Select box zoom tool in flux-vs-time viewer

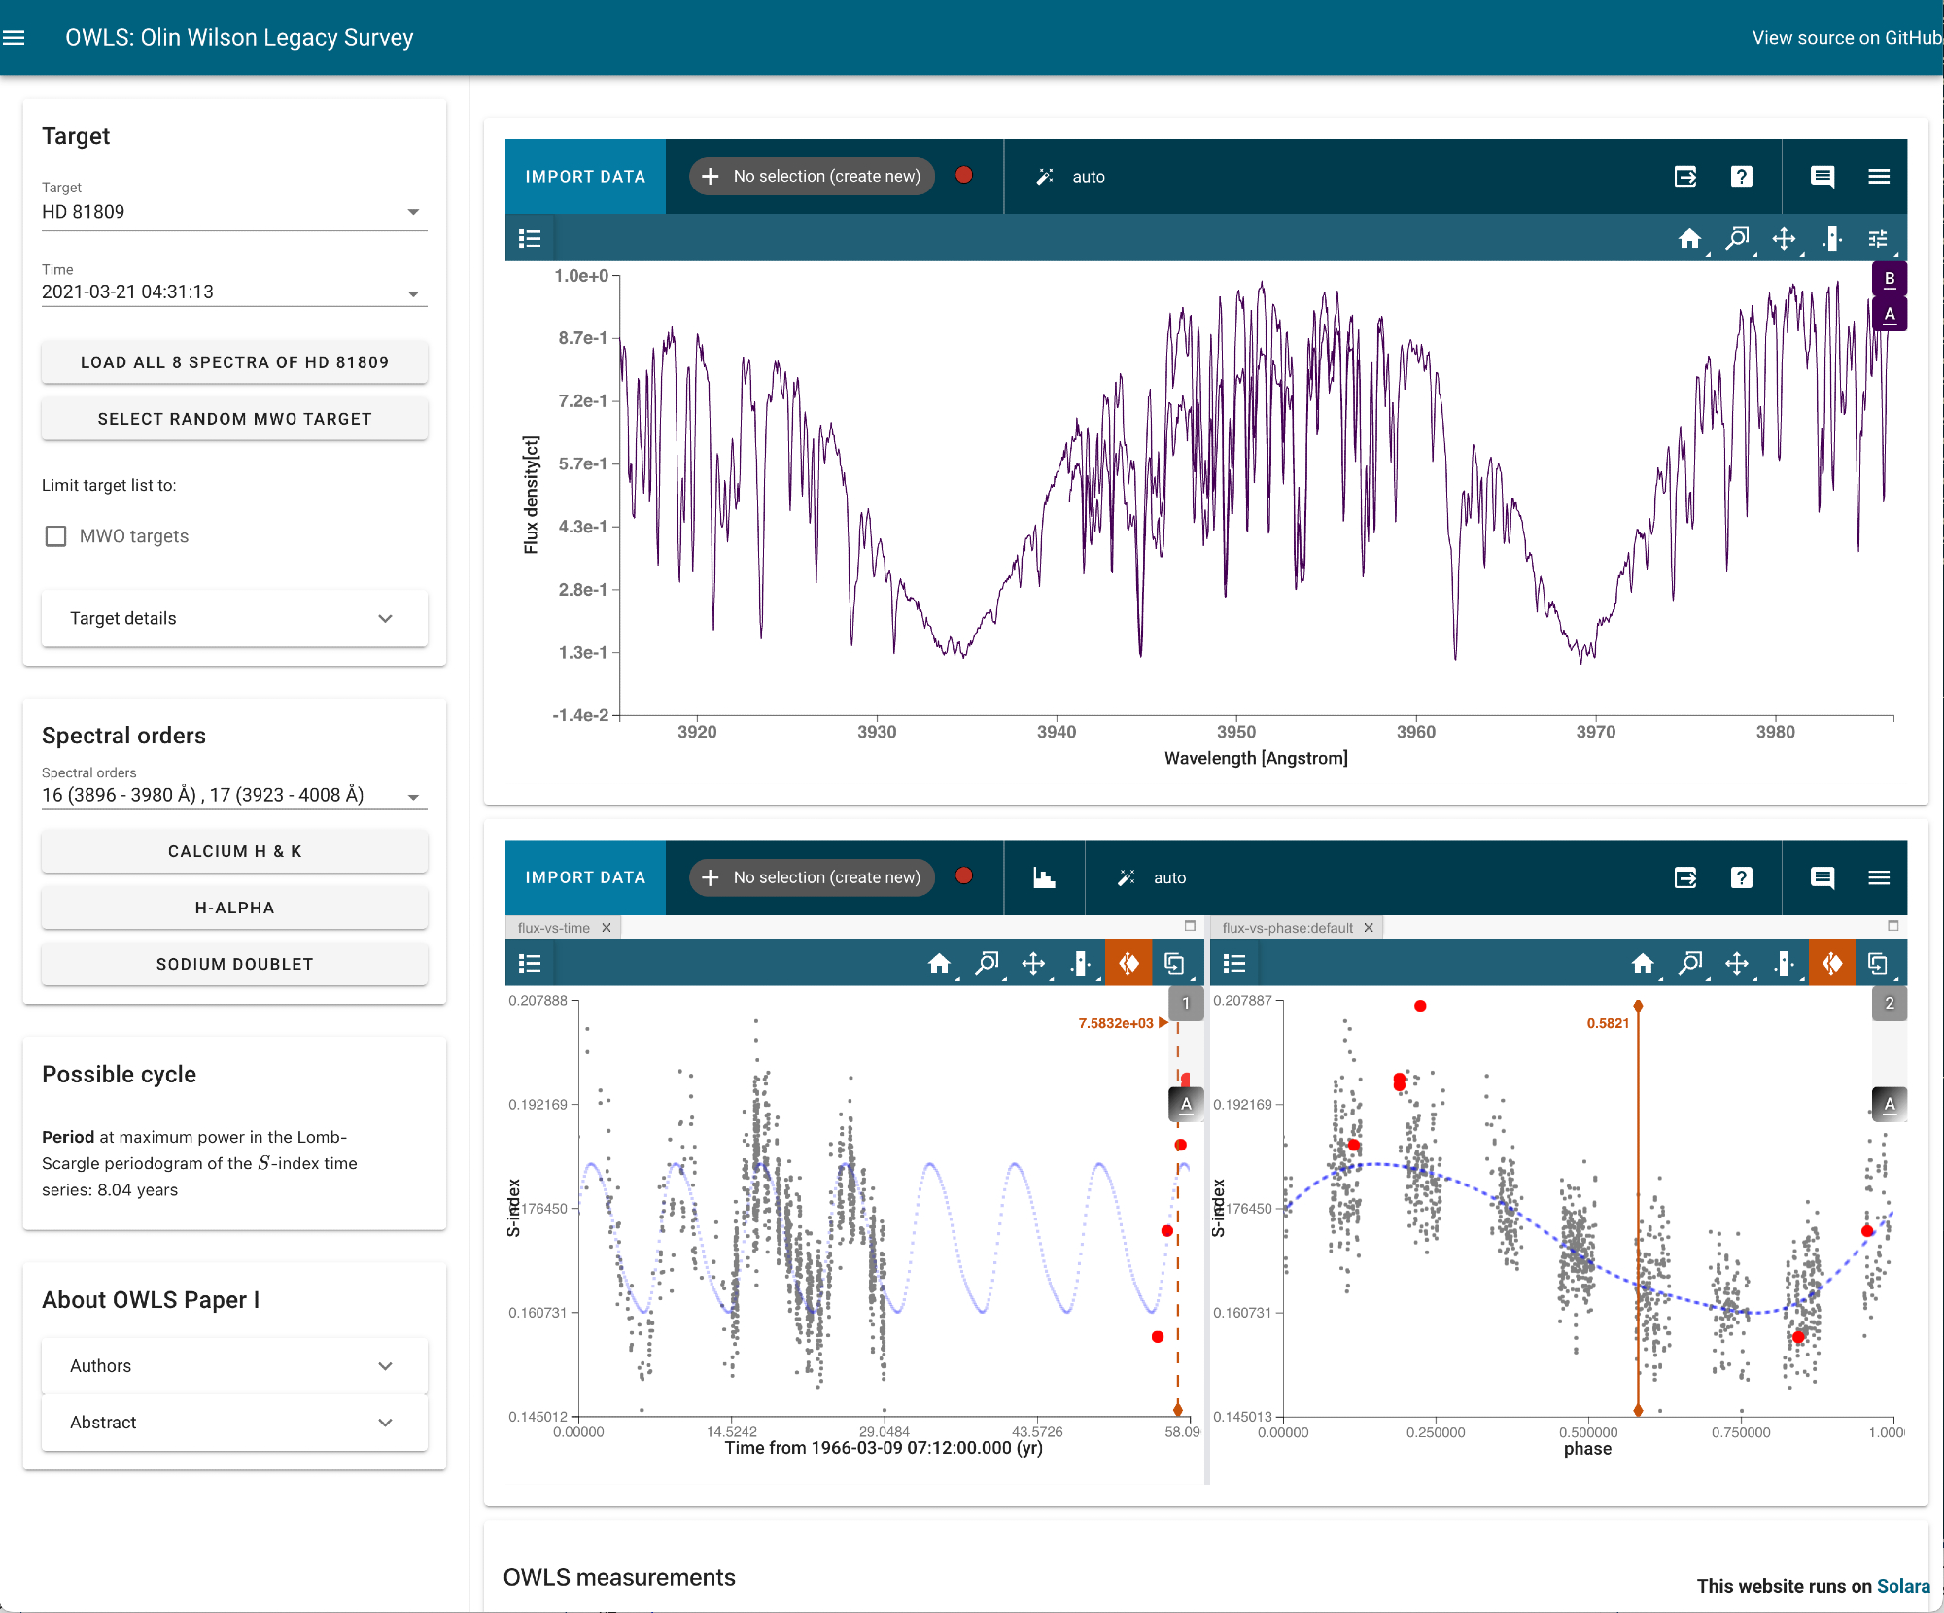pyautogui.click(x=987, y=964)
